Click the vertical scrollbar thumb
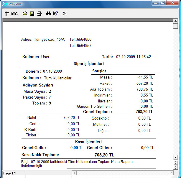Screen dimensions: 181x178 (x=176, y=26)
